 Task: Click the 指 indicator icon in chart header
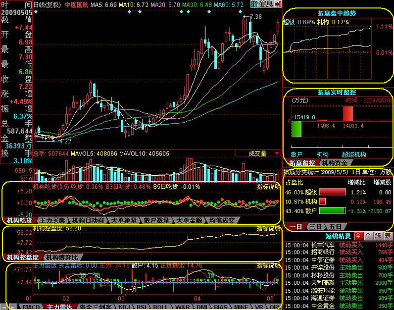coord(254,4)
